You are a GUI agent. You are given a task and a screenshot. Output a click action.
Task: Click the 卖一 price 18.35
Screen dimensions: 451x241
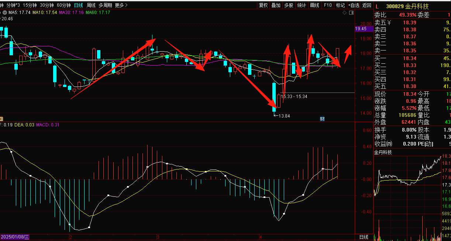pyautogui.click(x=409, y=50)
